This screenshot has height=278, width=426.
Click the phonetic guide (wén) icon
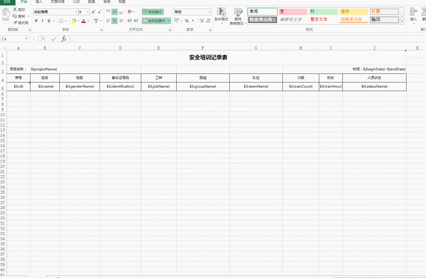[x=96, y=21]
